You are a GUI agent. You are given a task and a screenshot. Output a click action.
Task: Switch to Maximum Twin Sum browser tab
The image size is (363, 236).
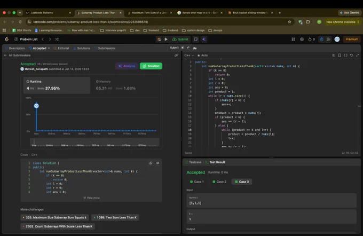[x=149, y=13]
